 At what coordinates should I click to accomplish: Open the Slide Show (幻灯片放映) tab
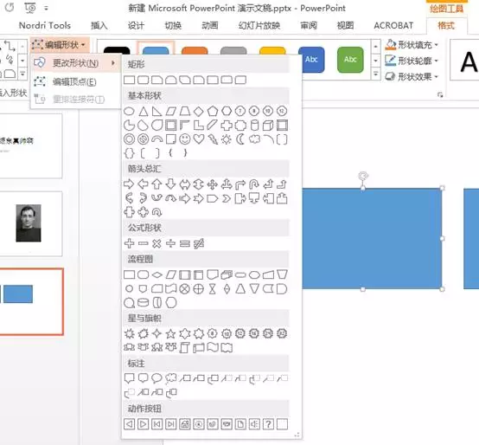259,25
